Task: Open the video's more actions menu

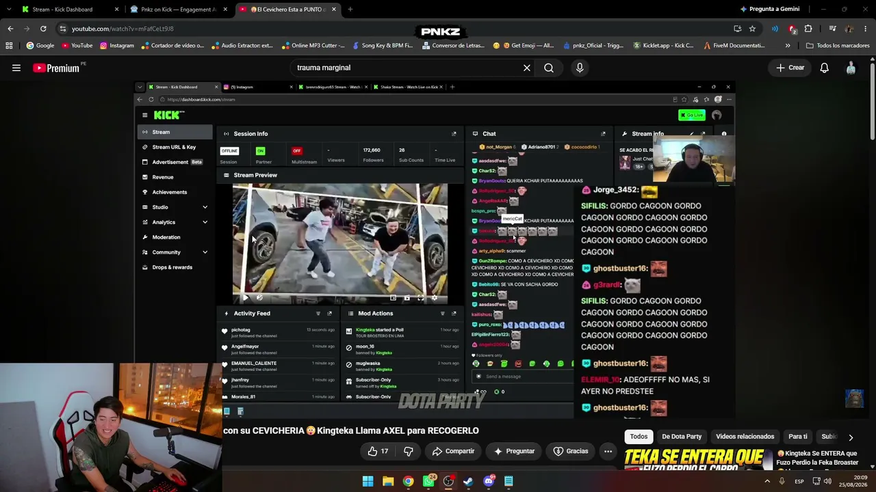Action: (x=608, y=451)
